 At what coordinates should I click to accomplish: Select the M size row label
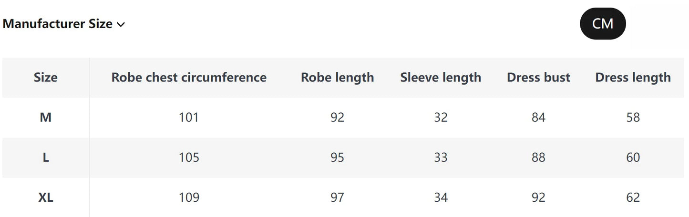pos(46,118)
